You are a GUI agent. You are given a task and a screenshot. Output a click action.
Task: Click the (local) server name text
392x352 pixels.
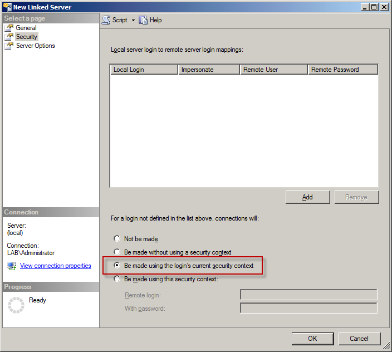coord(15,233)
